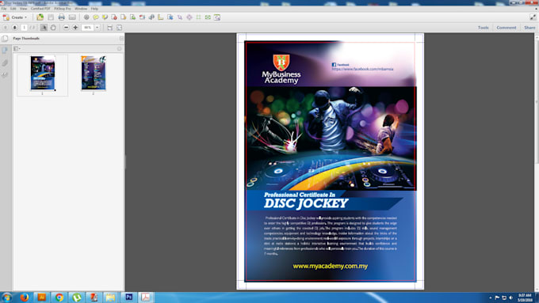Click the green envelope icon in toolbar

click(x=208, y=17)
